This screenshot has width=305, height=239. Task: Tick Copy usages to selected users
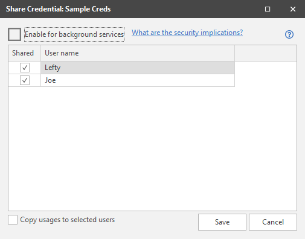[x=13, y=220]
